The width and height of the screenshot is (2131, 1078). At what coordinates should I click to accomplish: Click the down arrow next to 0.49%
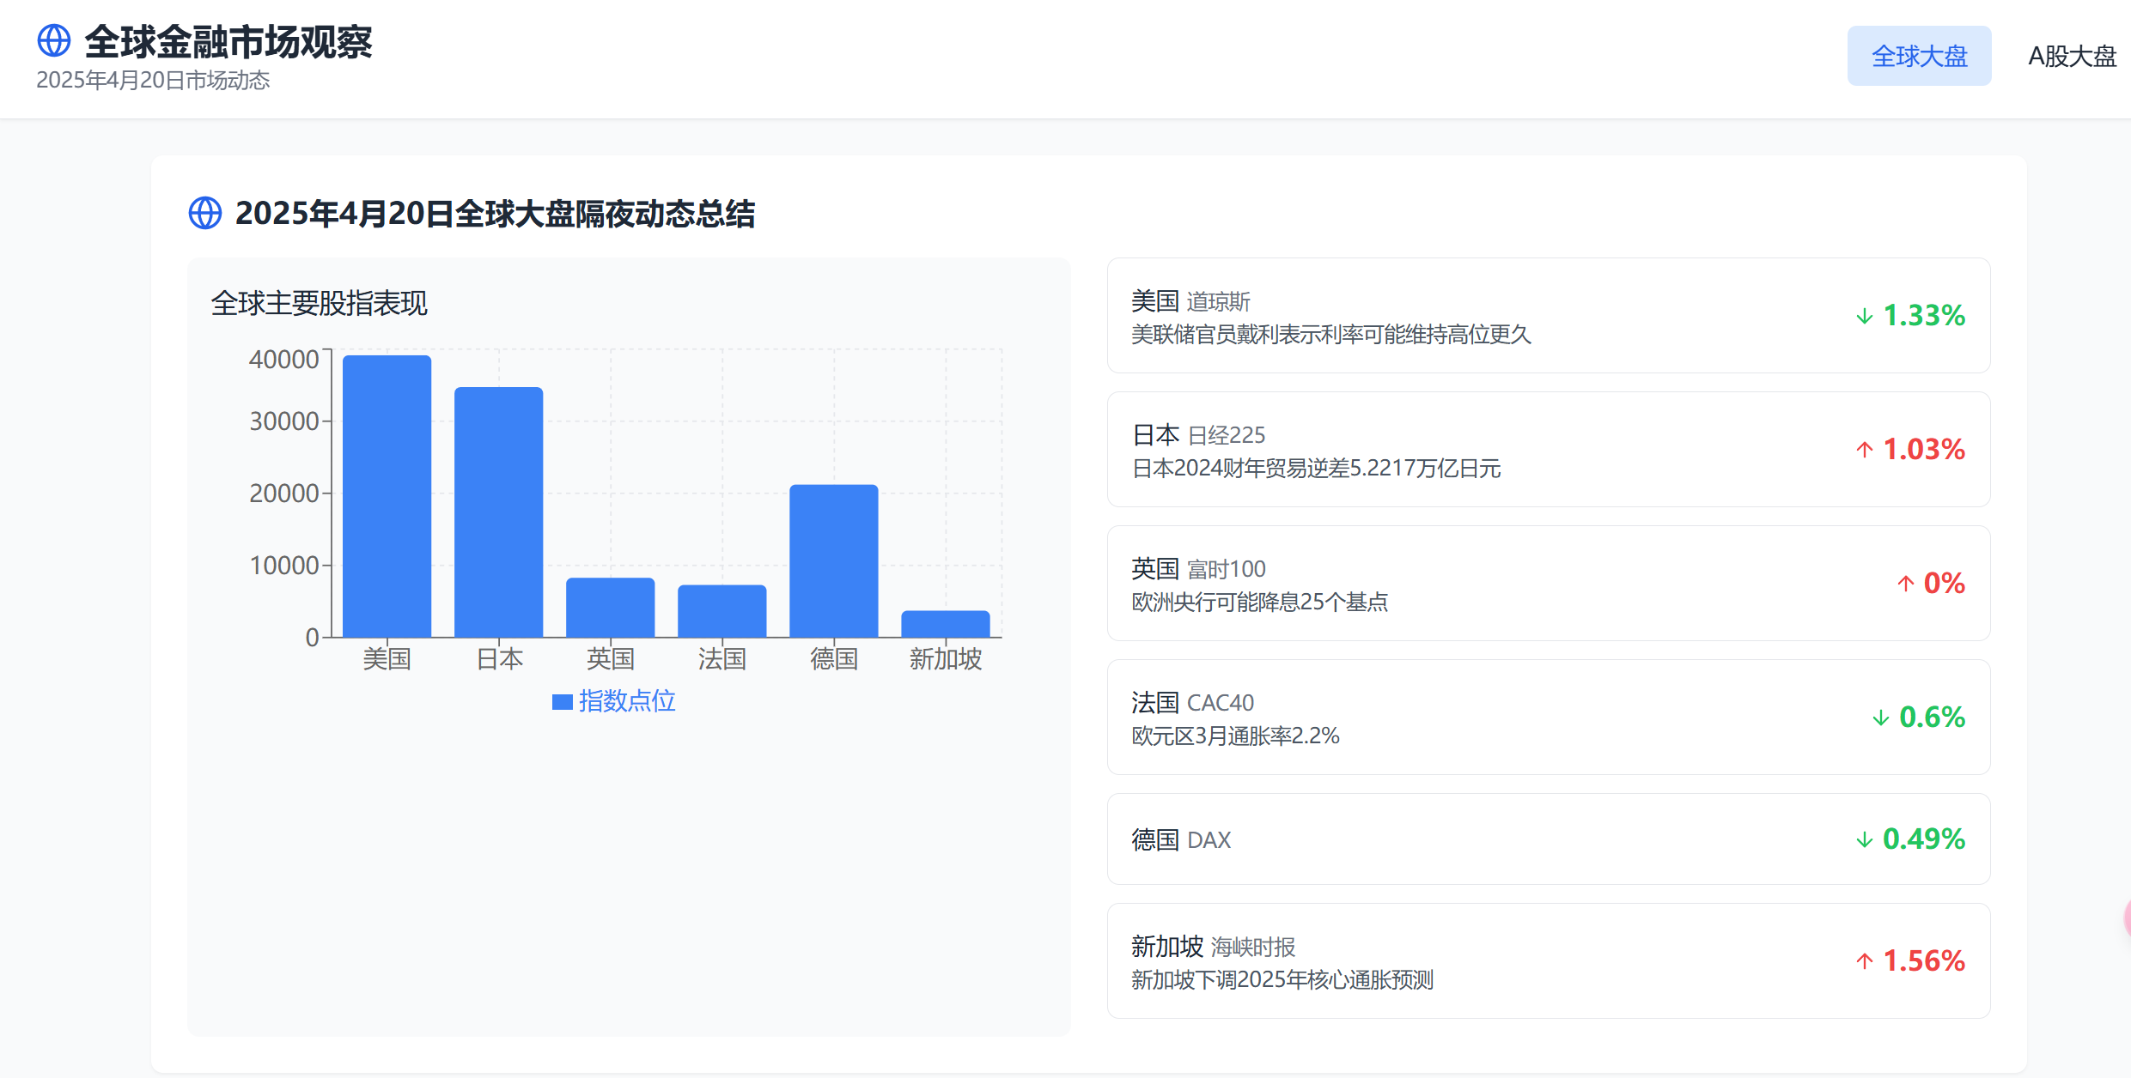(1864, 839)
